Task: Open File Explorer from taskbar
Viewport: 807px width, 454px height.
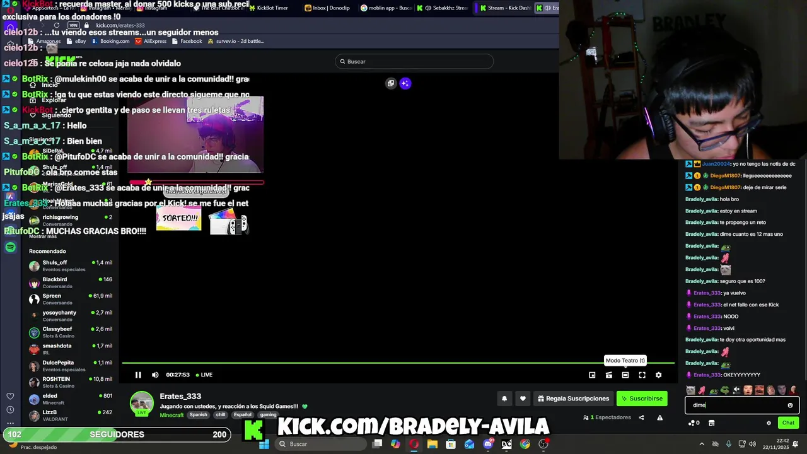Action: click(x=432, y=444)
